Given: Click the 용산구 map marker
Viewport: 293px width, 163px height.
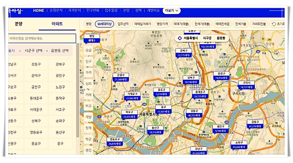Looking at the screenshot, I should 155,130.
